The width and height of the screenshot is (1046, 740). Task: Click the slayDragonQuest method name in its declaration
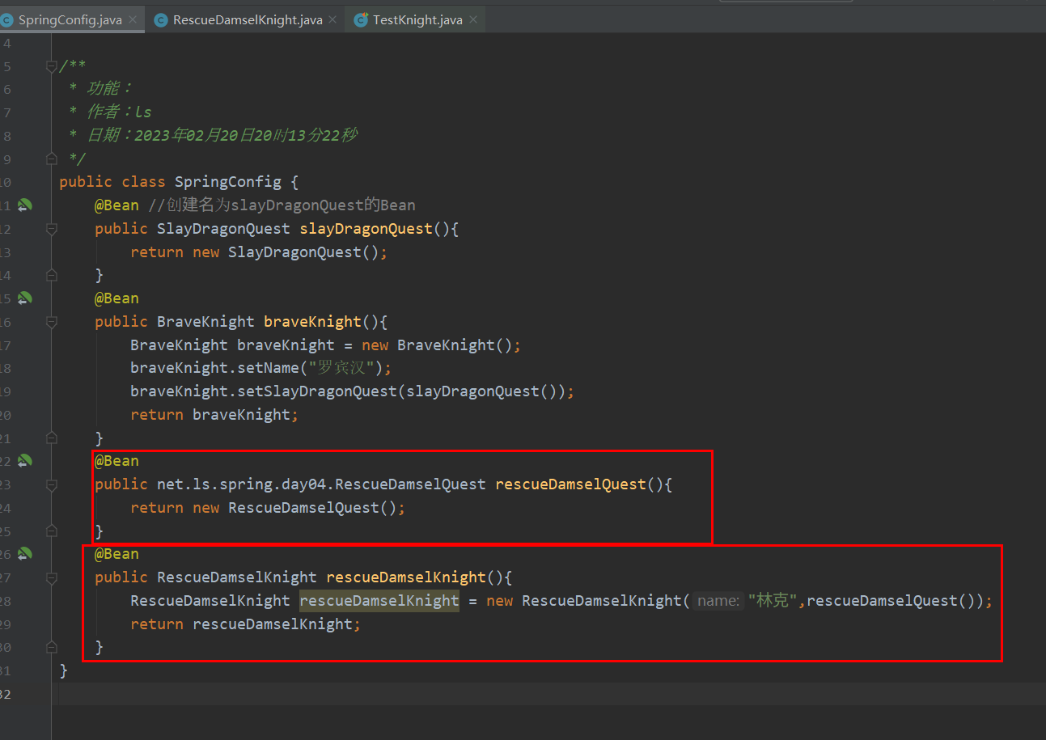point(366,229)
